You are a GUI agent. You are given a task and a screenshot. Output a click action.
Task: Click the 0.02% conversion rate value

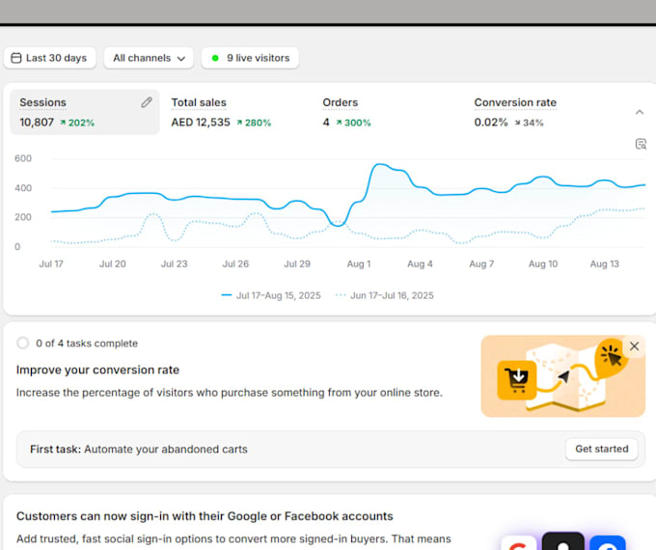491,123
